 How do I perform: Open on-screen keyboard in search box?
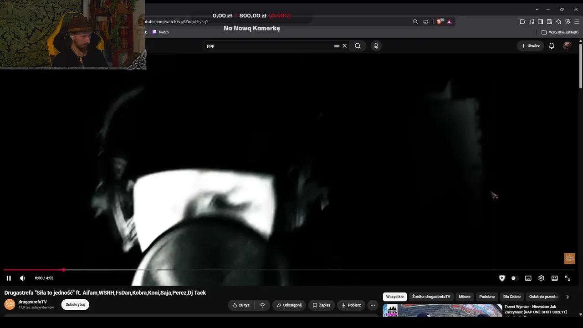pyautogui.click(x=337, y=46)
